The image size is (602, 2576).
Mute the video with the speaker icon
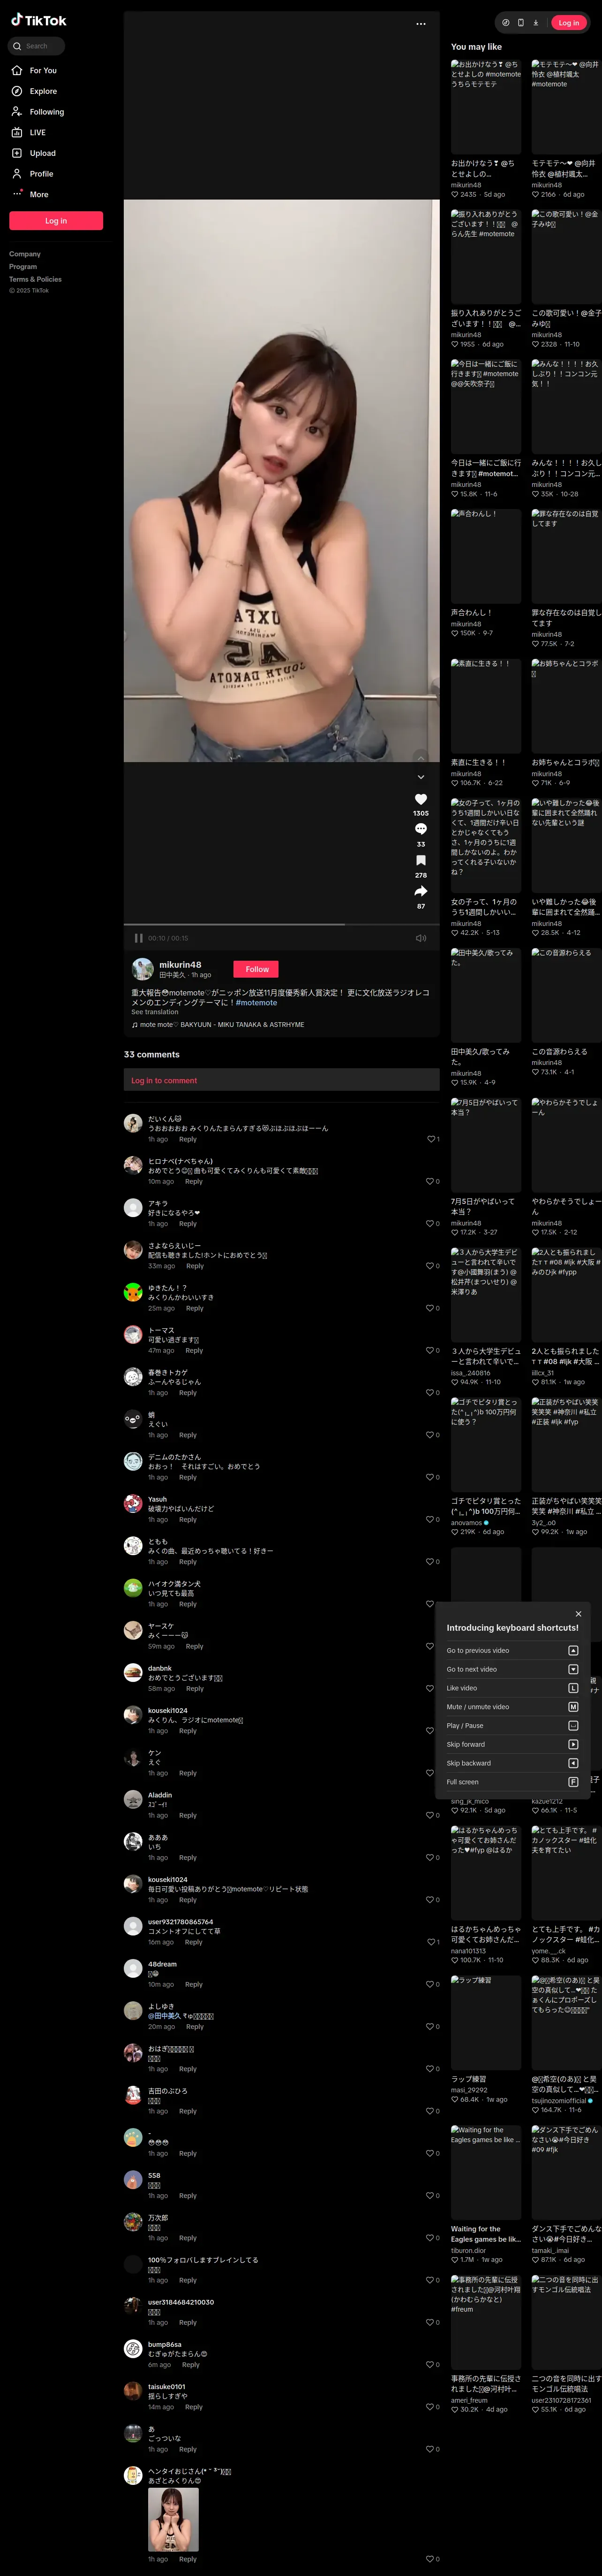click(421, 938)
